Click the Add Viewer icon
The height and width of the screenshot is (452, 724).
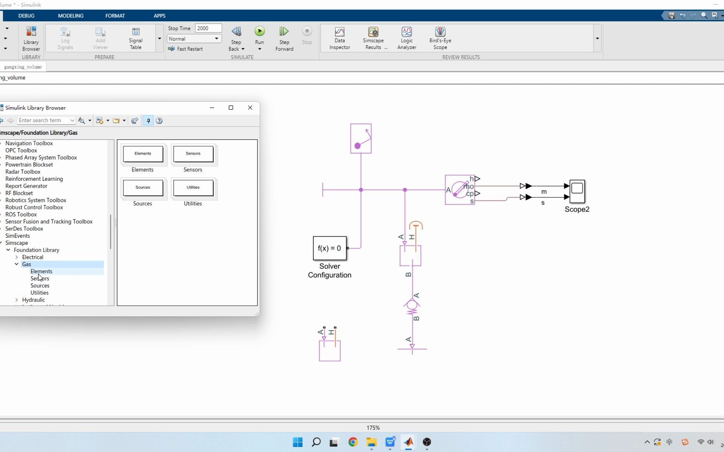[x=100, y=38]
